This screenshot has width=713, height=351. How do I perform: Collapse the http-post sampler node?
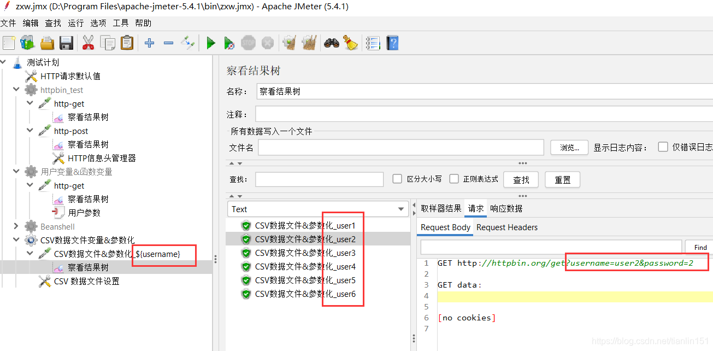point(30,131)
